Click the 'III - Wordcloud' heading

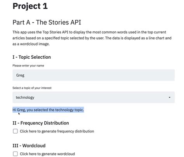(x=29, y=146)
